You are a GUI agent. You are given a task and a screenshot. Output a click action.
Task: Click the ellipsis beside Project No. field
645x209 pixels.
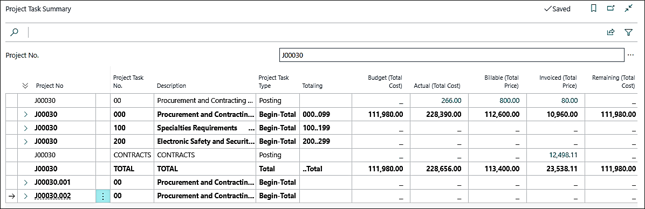coord(631,55)
